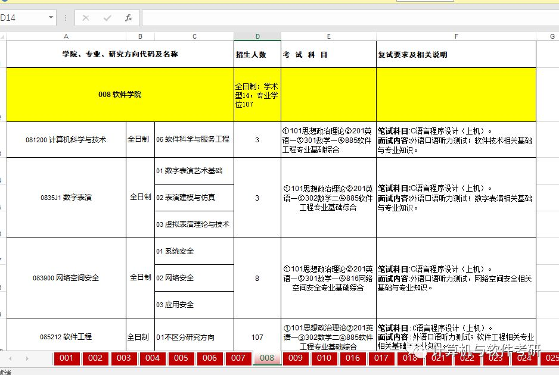Click the Select All corner triangle
This screenshot has width=559, height=375.
click(x=3, y=36)
